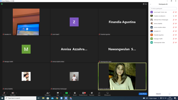
Task: Click Almira Shathifa profile photo tile
Action: tap(26, 76)
